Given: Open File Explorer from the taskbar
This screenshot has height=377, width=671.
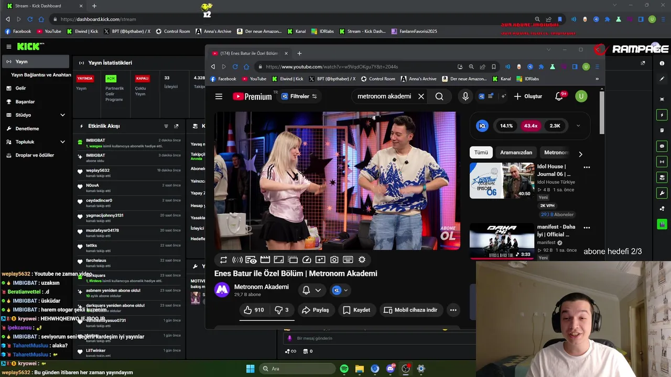Looking at the screenshot, I should [359, 369].
